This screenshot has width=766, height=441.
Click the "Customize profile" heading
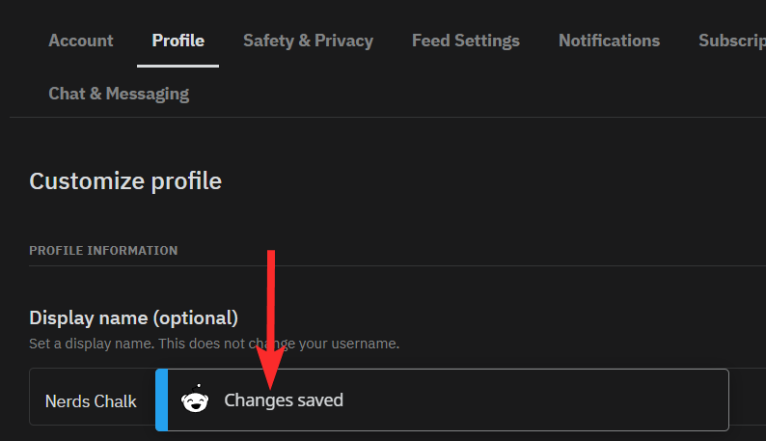point(125,180)
